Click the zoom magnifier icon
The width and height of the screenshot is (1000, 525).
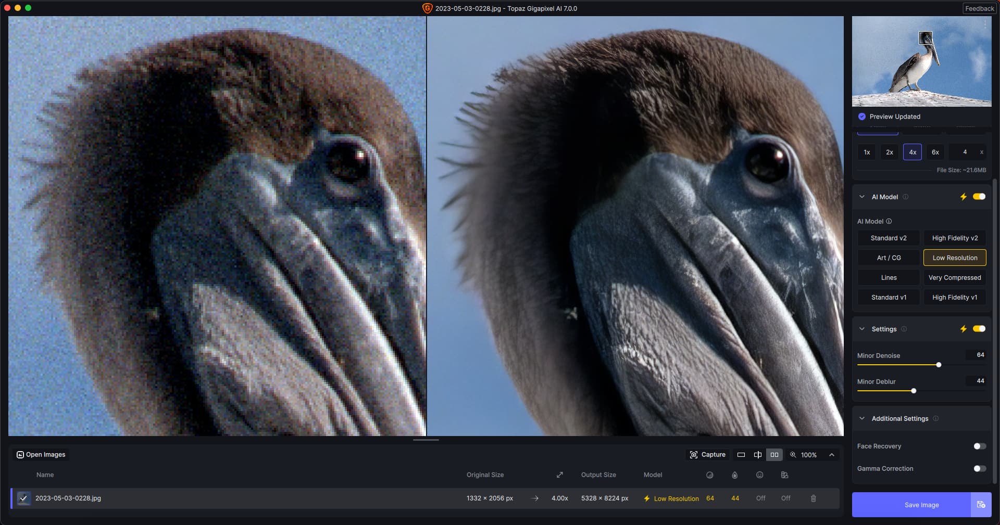793,455
